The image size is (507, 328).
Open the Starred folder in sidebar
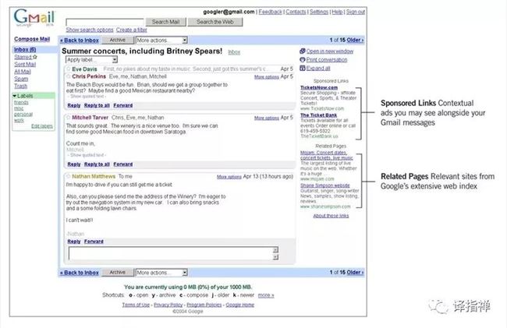pyautogui.click(x=22, y=57)
